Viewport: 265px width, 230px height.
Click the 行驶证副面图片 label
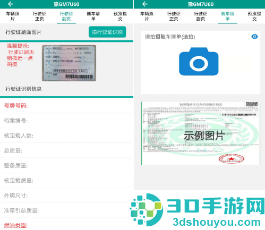pos(23,32)
